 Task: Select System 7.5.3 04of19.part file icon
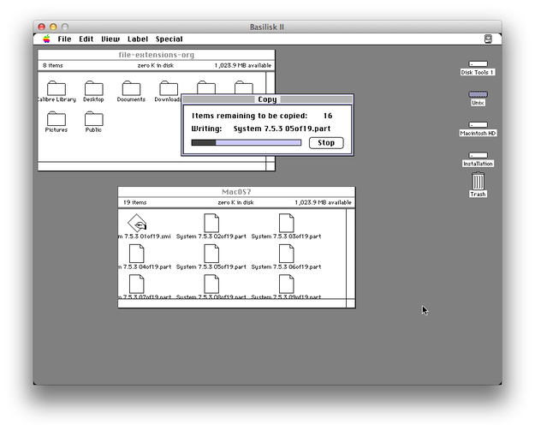pyautogui.click(x=136, y=254)
